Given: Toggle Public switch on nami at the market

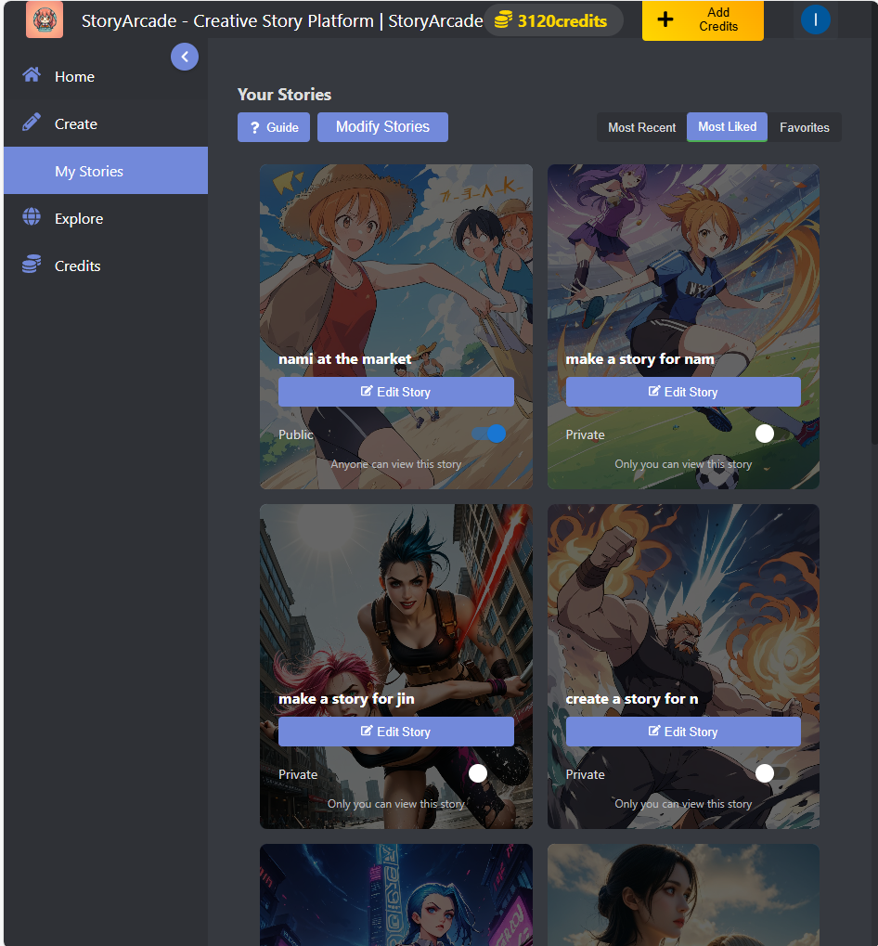Looking at the screenshot, I should (x=489, y=434).
